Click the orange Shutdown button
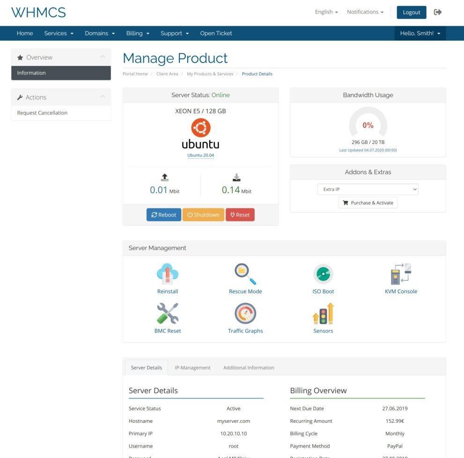 203,214
